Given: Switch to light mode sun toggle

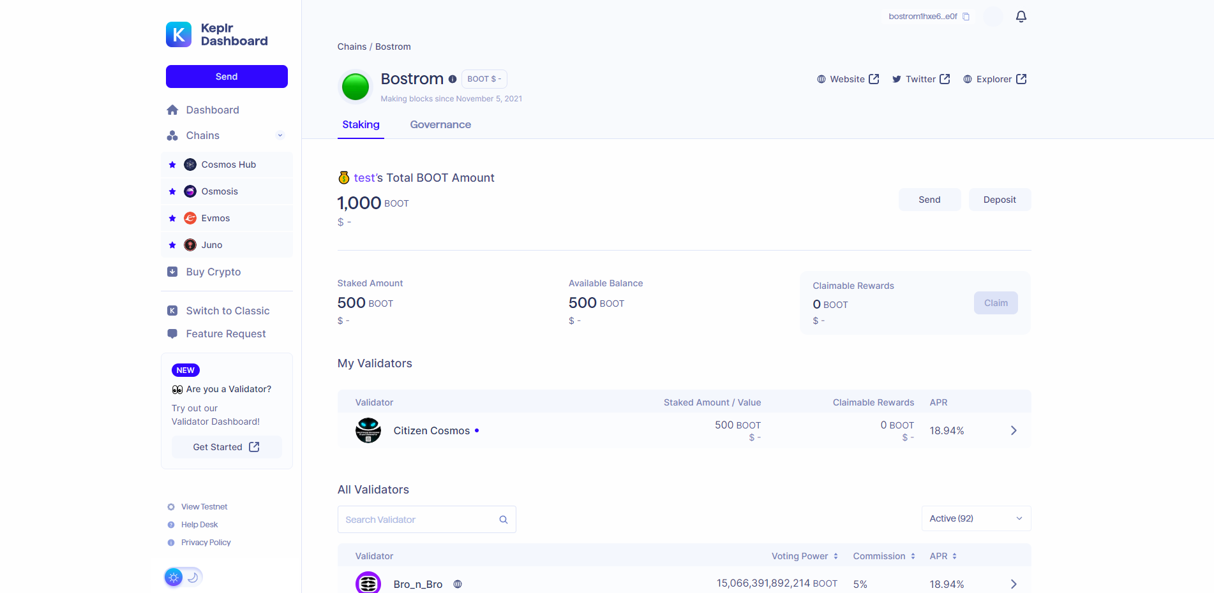Looking at the screenshot, I should coord(174,577).
